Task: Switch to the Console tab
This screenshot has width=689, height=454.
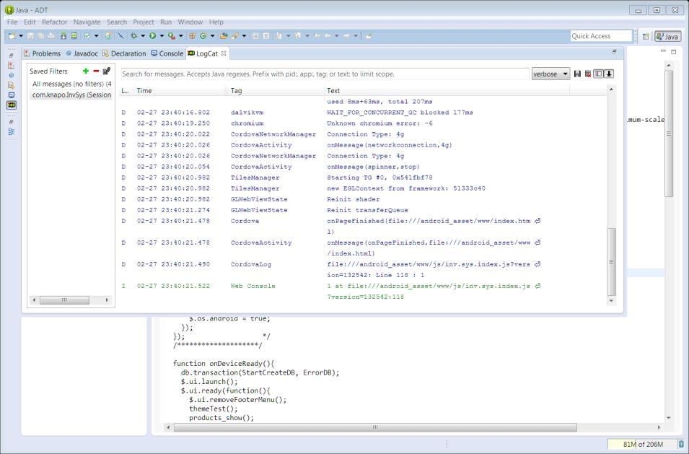Action: (167, 53)
